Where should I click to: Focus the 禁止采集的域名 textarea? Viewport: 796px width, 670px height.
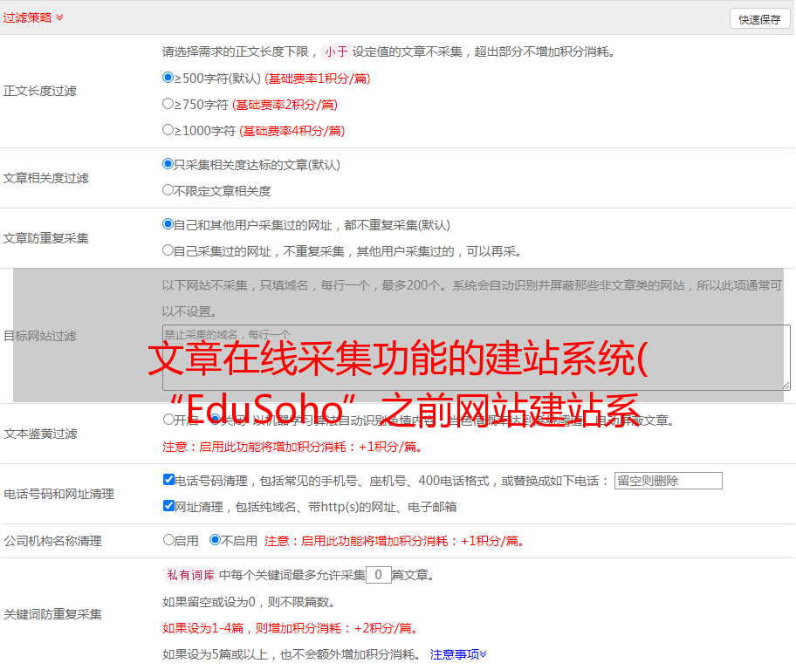pos(477,358)
